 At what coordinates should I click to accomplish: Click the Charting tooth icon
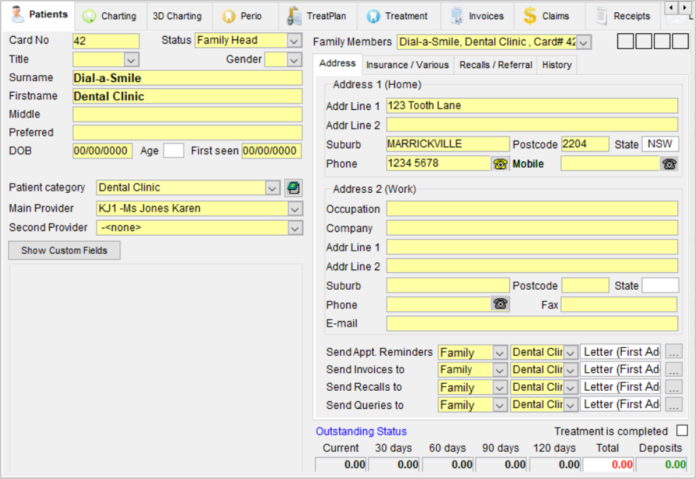tap(89, 16)
